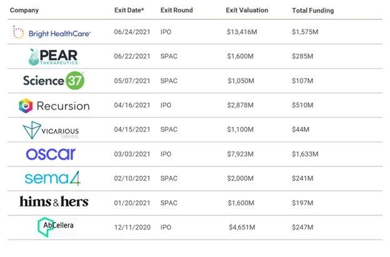Click the AbCellera logo

click(x=55, y=227)
